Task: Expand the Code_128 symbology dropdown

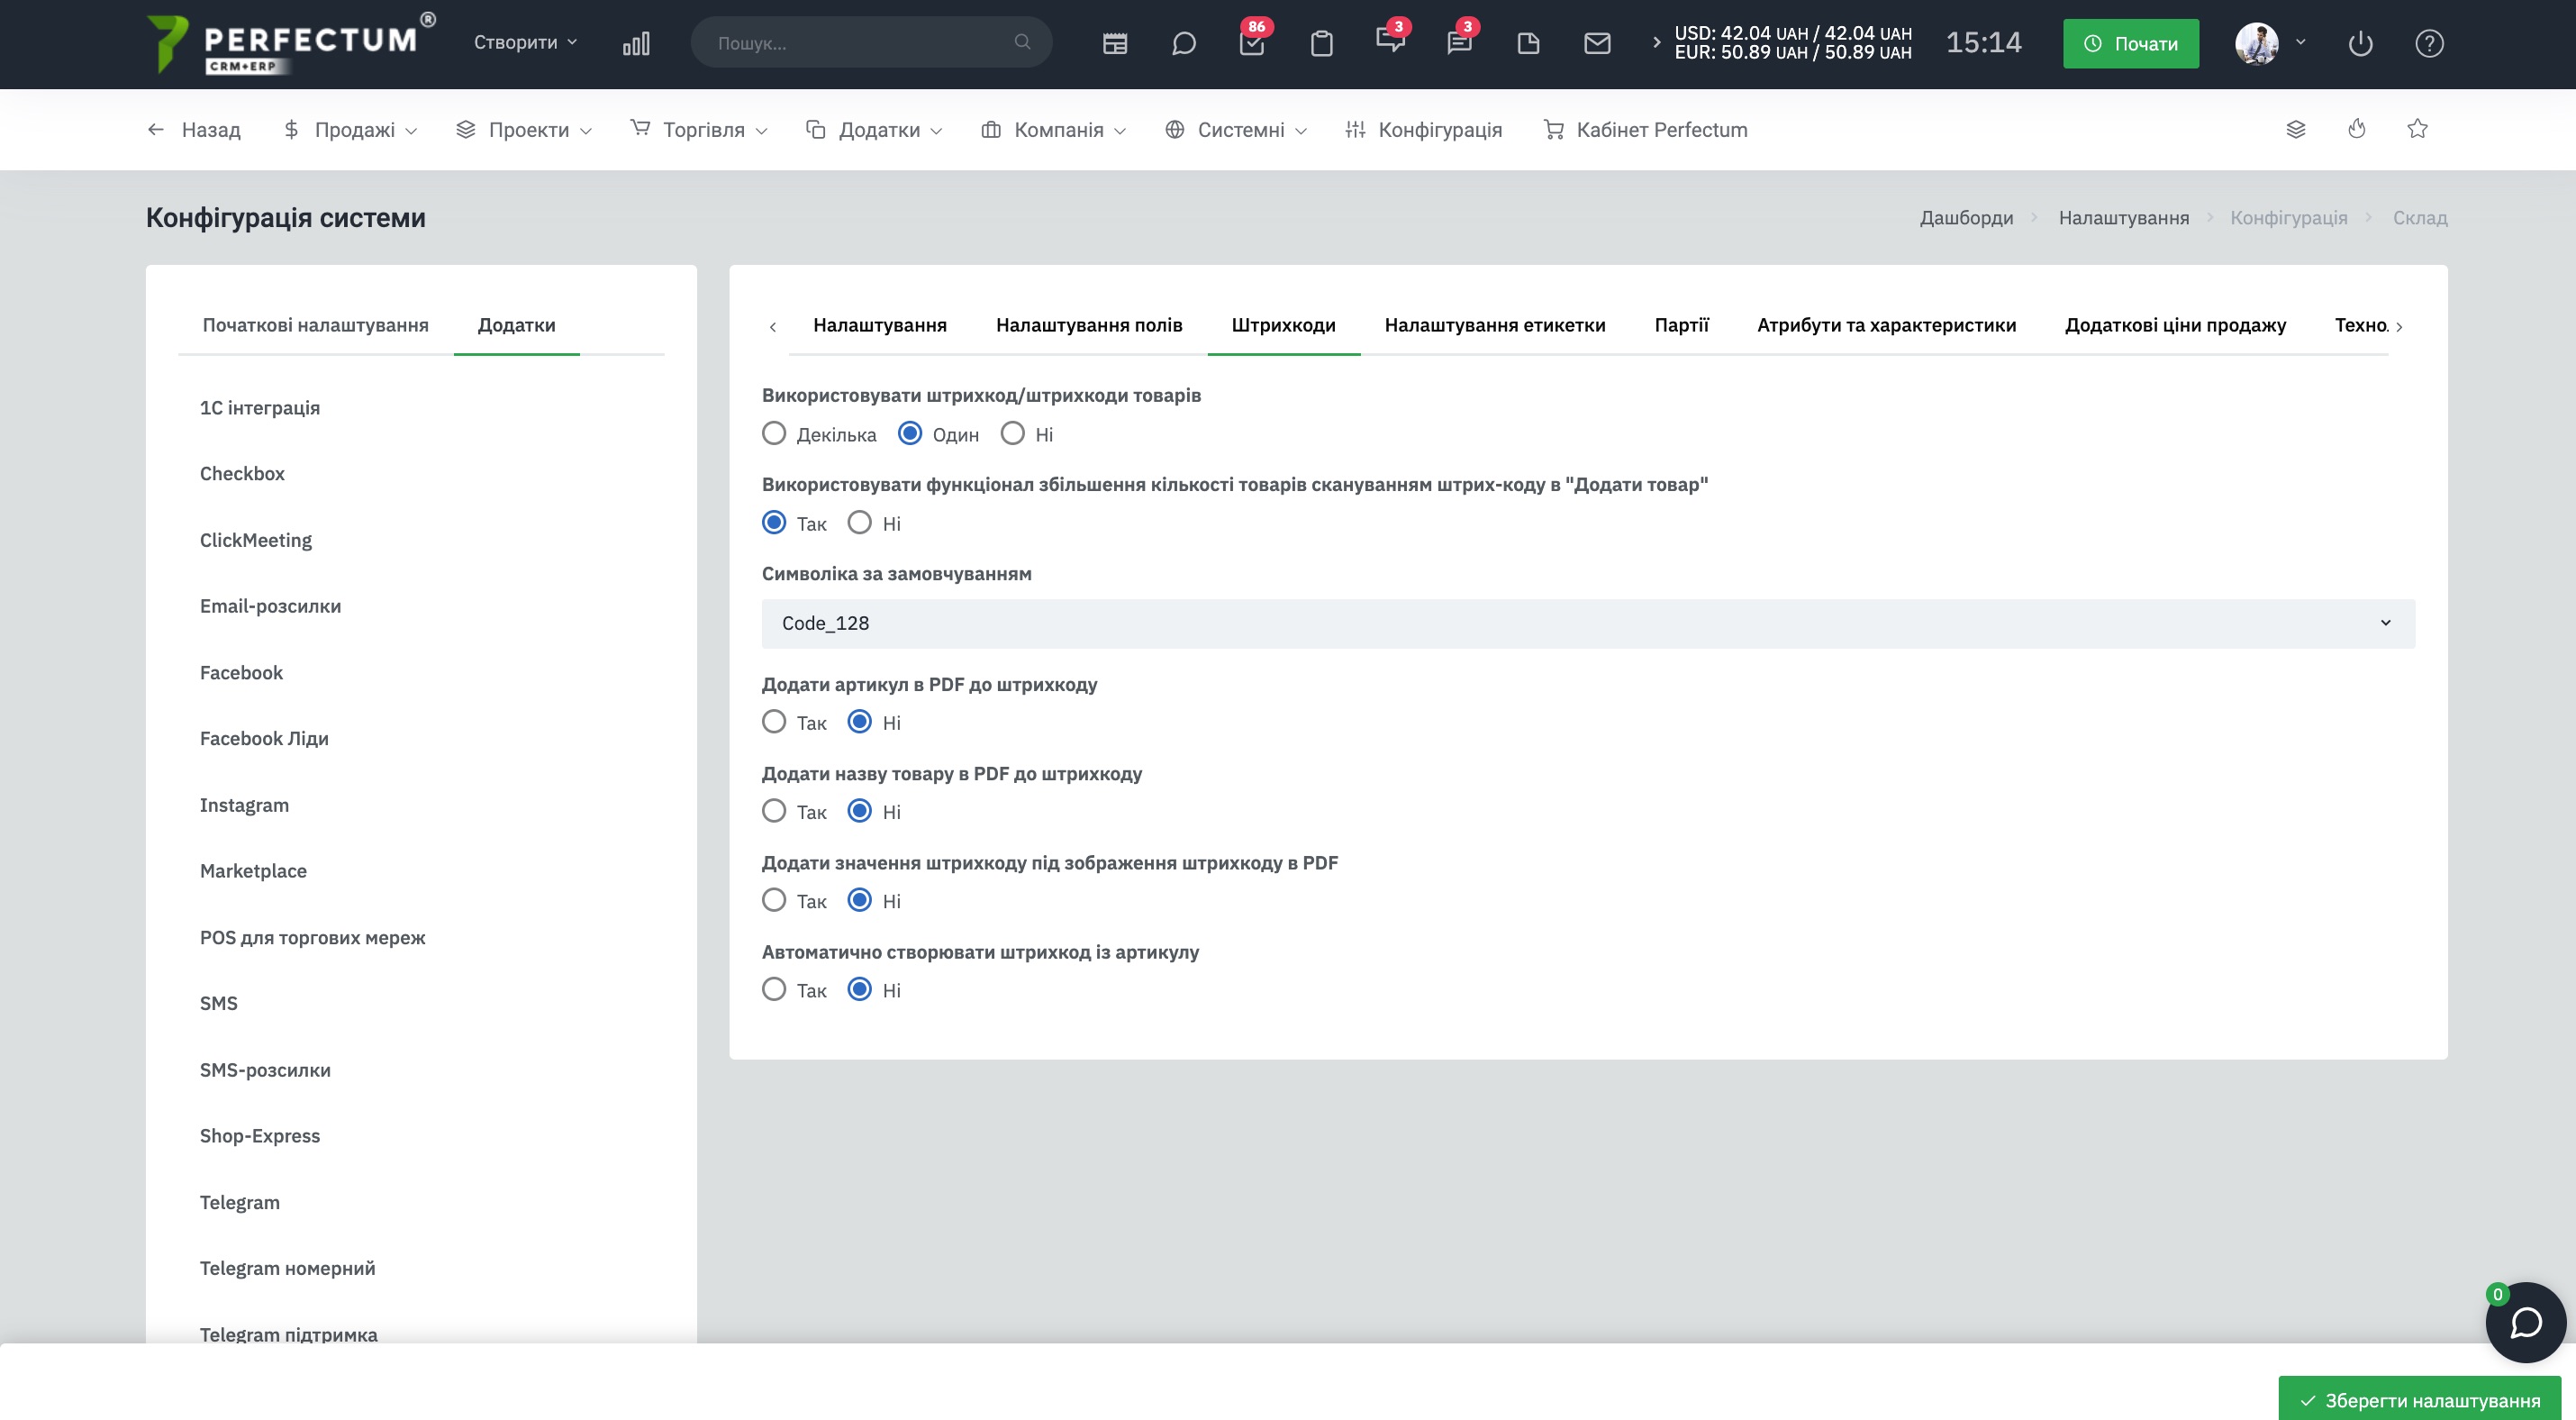Action: 1588,623
